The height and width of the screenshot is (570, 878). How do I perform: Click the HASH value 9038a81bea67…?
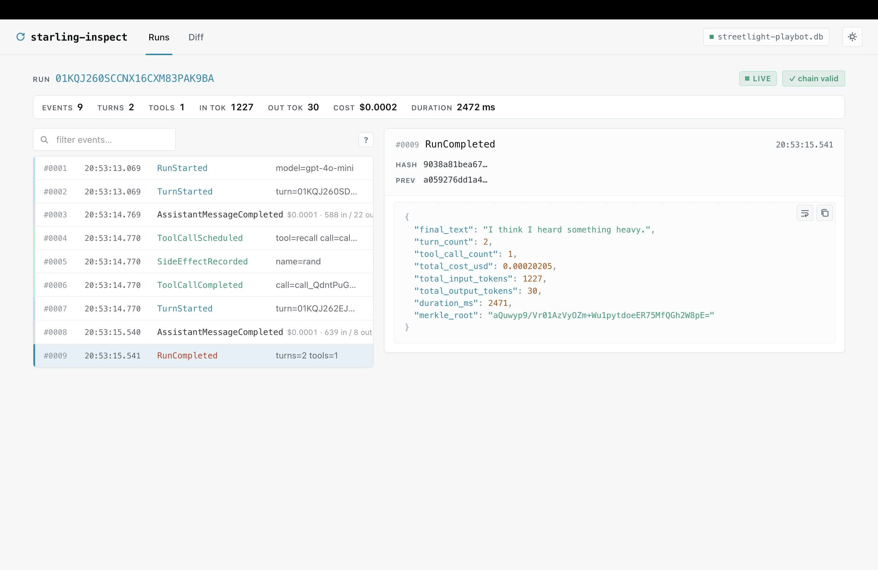455,165
